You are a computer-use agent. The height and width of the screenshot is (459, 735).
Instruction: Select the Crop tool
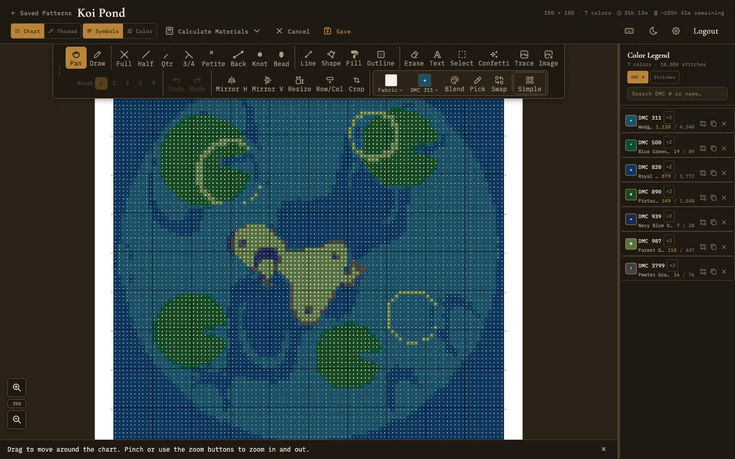point(356,83)
